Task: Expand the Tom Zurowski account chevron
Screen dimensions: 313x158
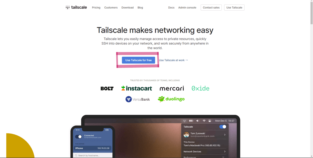Action: click(x=225, y=135)
